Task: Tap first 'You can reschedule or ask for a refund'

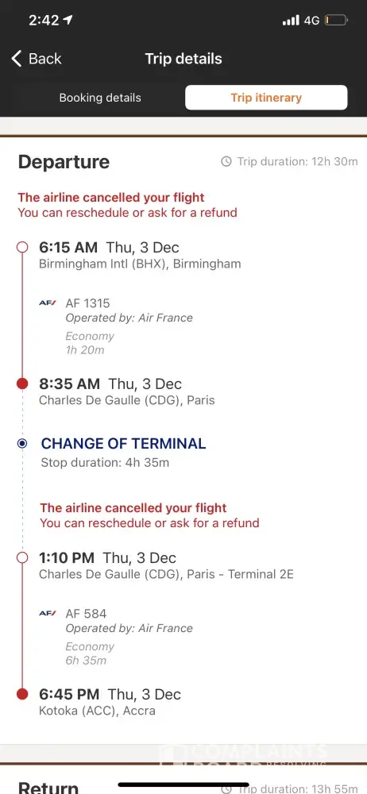Action: [x=127, y=213]
